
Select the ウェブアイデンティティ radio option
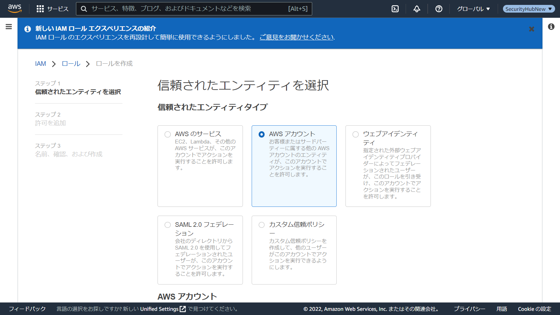pos(356,134)
